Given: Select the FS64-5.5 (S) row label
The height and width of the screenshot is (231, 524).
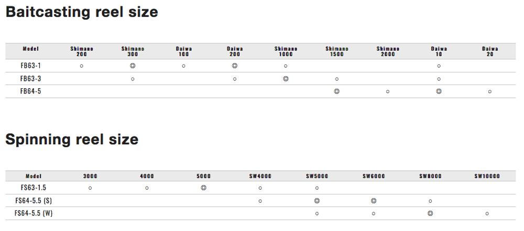Looking at the screenshot, I should [34, 201].
